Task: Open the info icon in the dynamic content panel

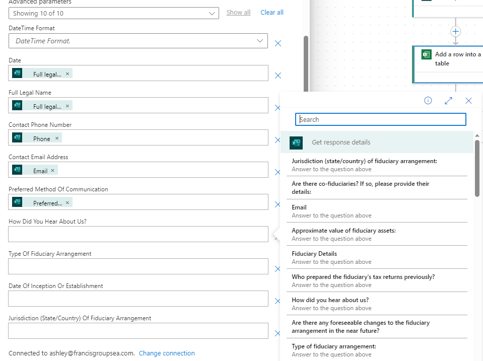Action: (x=428, y=100)
